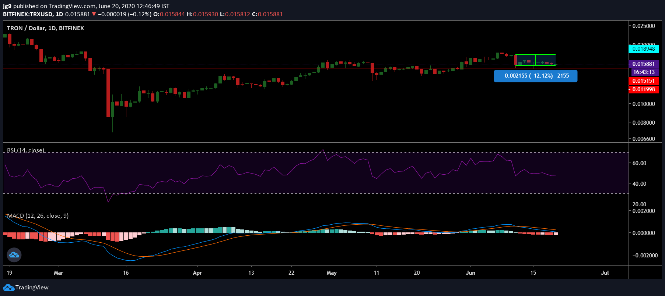Click the Apr date label on time axis
665x296 pixels.
(197, 272)
